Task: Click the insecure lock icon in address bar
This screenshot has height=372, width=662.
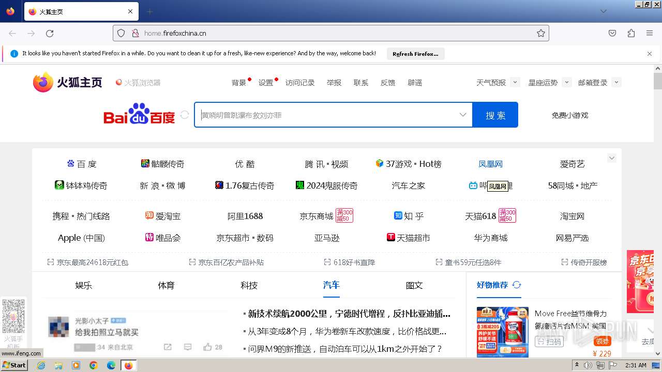Action: (136, 33)
